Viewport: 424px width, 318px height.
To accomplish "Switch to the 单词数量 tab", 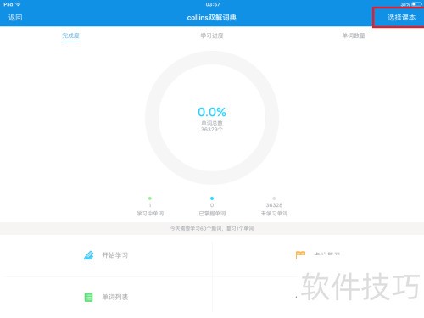I will [354, 36].
